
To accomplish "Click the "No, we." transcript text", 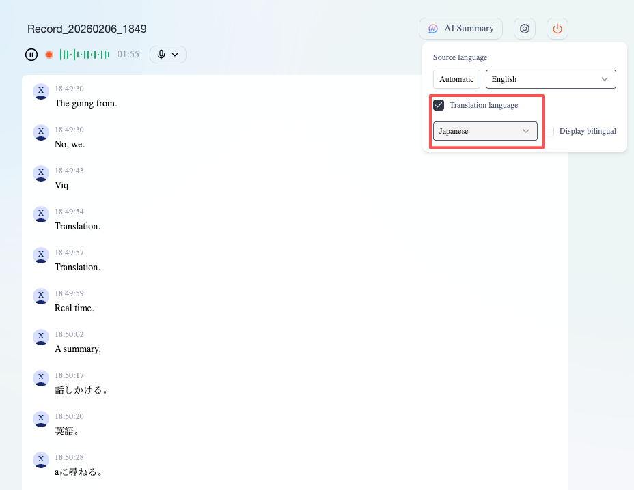I will [70, 145].
